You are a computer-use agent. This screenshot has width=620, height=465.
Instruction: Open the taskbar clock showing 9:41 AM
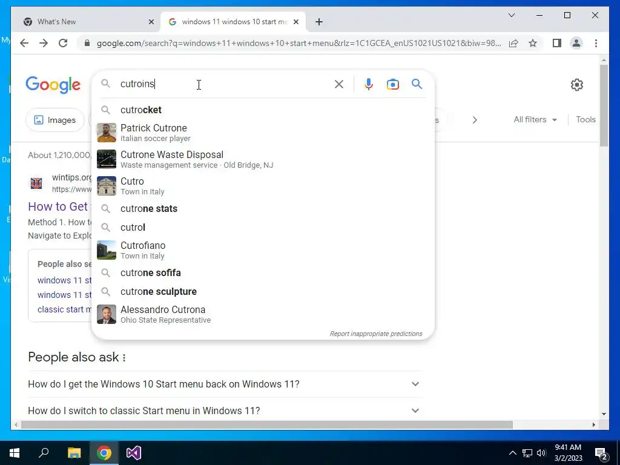click(x=568, y=453)
